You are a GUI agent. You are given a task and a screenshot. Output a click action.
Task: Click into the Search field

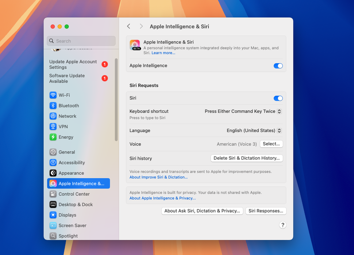[81, 41]
